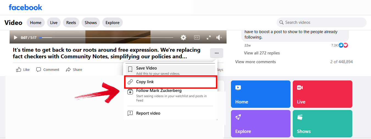This screenshot has height=139, width=371.
Task: Click the follow plus icon
Action: click(130, 92)
